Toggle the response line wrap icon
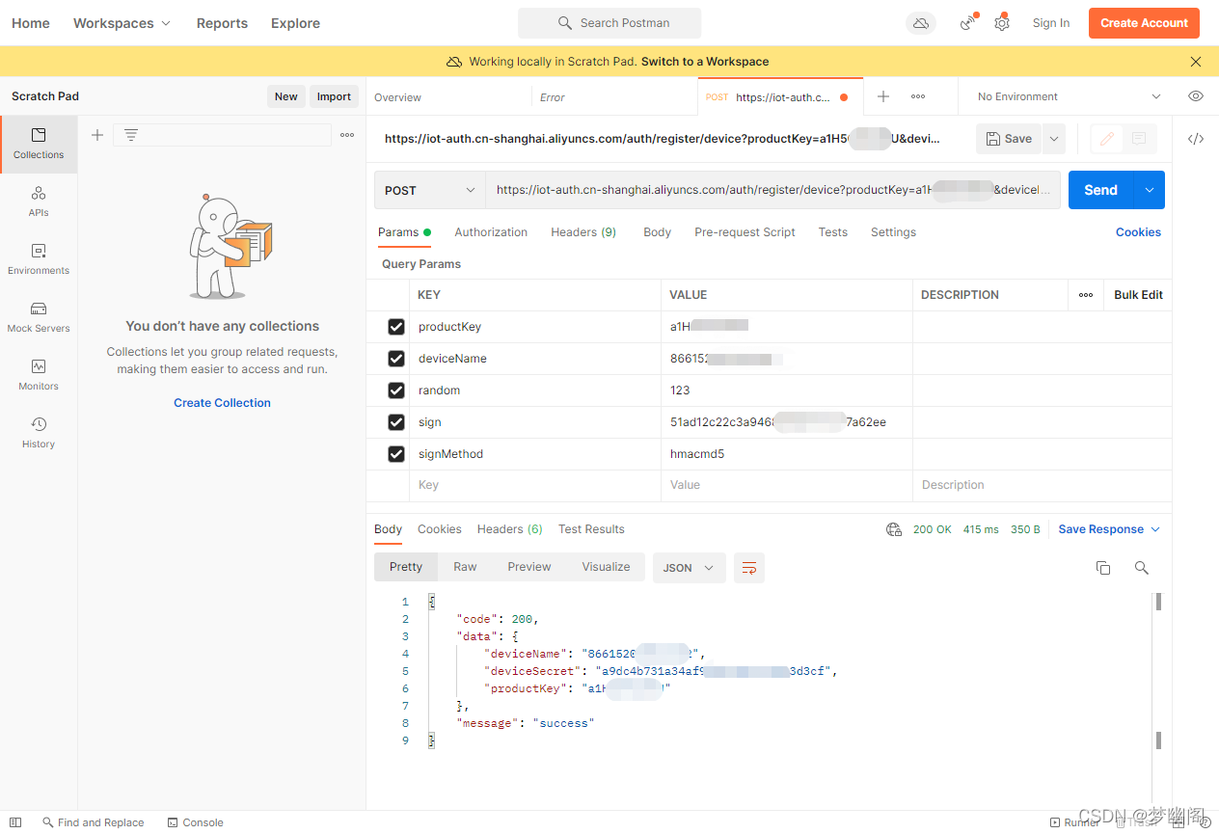The width and height of the screenshot is (1219, 834). click(749, 568)
